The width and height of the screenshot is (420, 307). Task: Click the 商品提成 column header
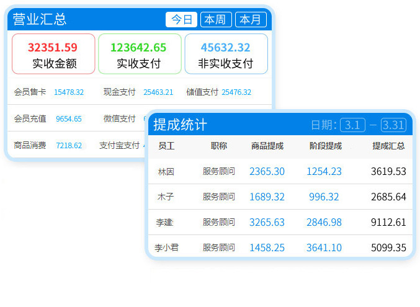coord(267,146)
